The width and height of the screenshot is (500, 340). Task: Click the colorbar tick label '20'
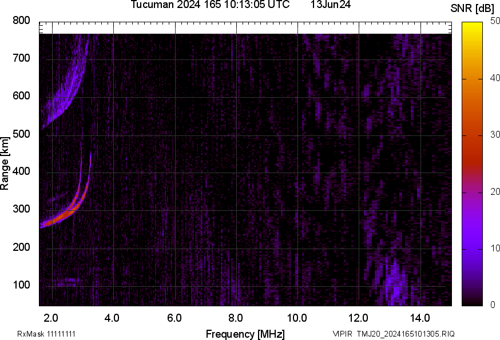click(x=495, y=191)
